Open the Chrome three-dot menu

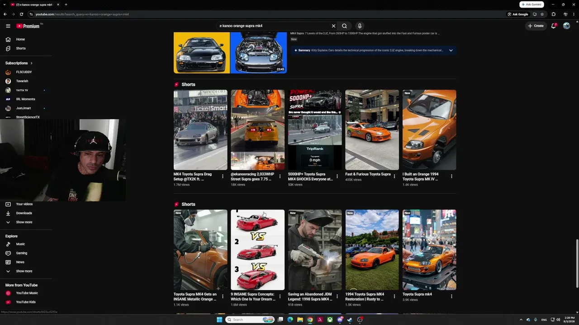[x=574, y=14]
